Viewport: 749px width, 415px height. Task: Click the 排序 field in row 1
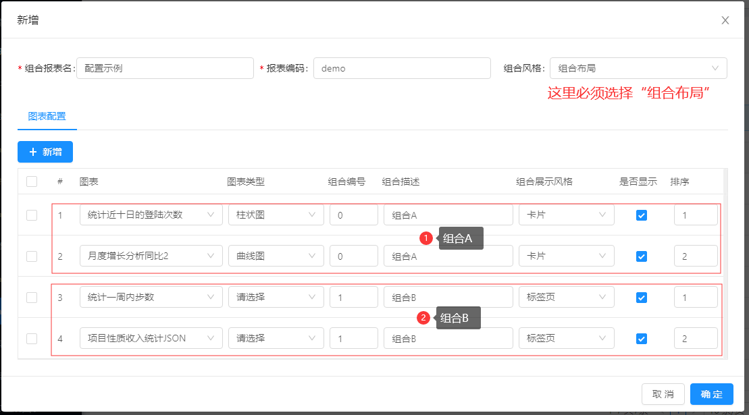[695, 215]
